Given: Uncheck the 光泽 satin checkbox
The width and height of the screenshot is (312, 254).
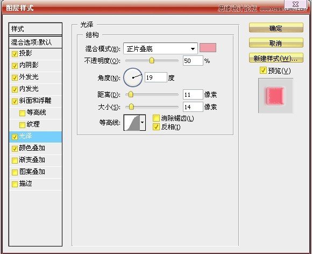Looking at the screenshot, I should coord(15,137).
